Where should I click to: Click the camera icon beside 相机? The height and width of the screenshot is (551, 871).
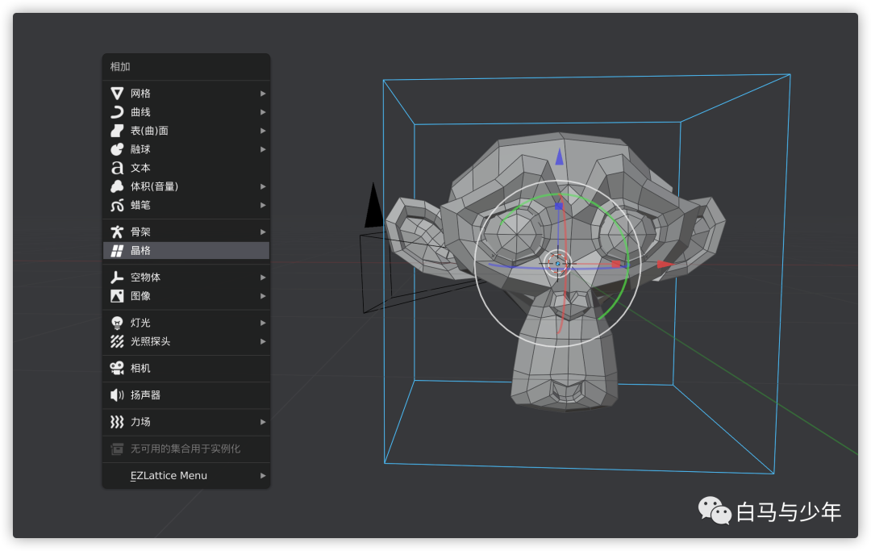coord(117,368)
